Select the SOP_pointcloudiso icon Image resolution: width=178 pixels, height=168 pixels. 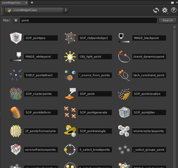tap(124, 94)
